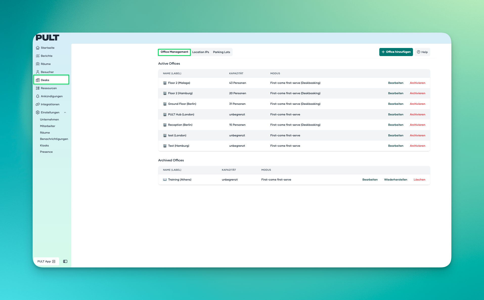Click building icon of Ground Floor (Berlin)

click(165, 104)
